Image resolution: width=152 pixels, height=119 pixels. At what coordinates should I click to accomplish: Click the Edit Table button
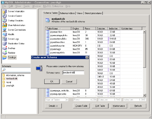100,106
